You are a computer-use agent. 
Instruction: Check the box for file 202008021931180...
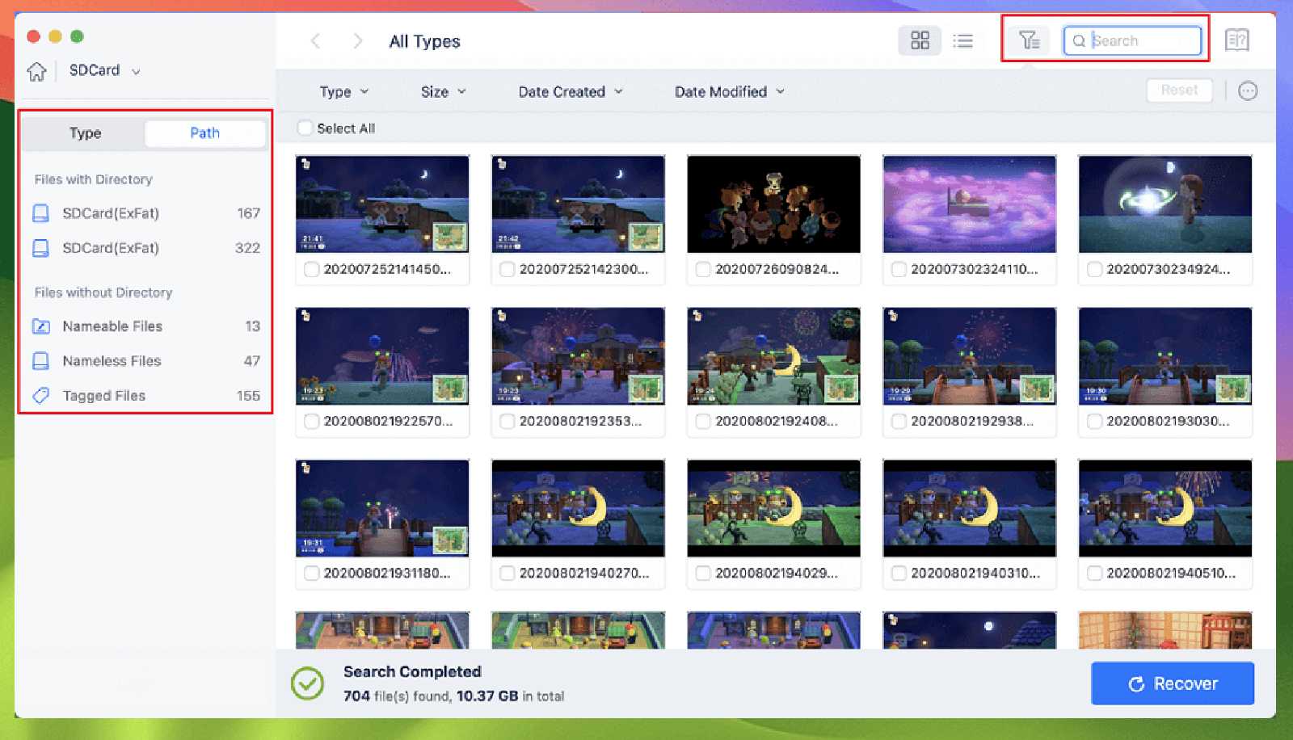[311, 573]
